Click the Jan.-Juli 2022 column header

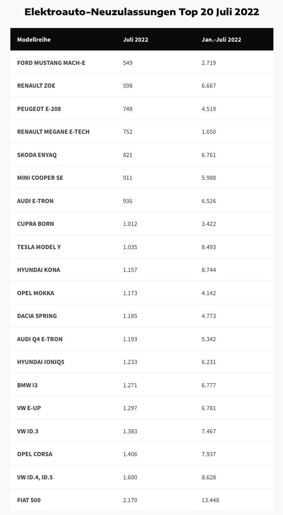(221, 40)
